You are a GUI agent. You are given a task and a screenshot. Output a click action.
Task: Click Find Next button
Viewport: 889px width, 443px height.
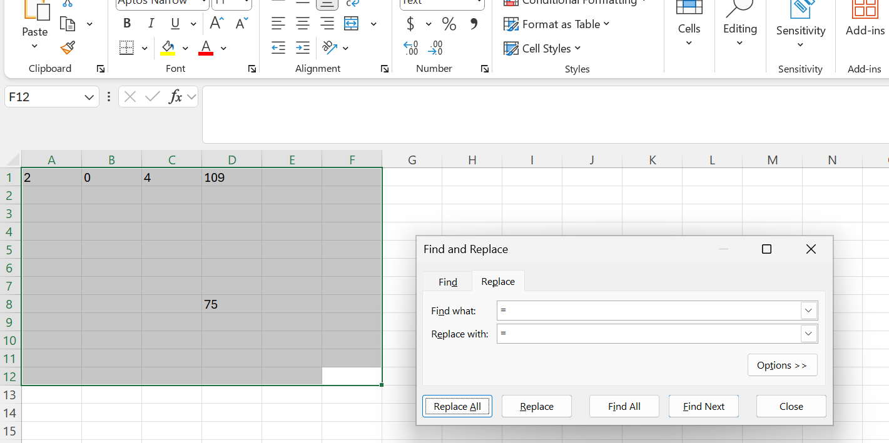pyautogui.click(x=704, y=406)
